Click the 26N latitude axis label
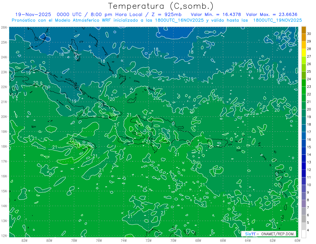Image resolution: width=316 pixels, height=244 pixels. [x=4, y=27]
